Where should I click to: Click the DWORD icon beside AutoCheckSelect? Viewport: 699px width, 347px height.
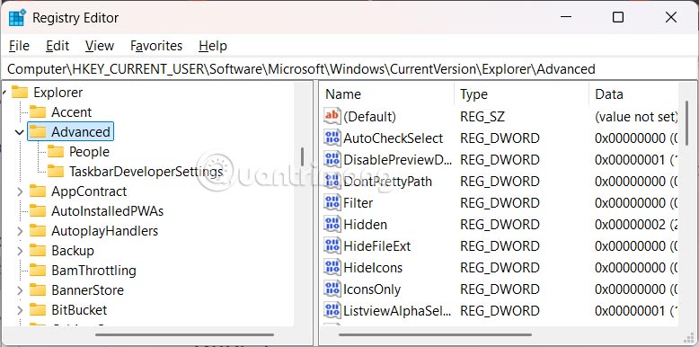332,138
